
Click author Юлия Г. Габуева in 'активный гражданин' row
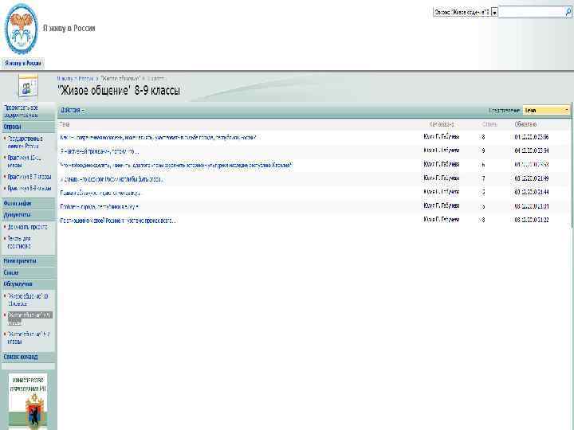click(x=441, y=150)
